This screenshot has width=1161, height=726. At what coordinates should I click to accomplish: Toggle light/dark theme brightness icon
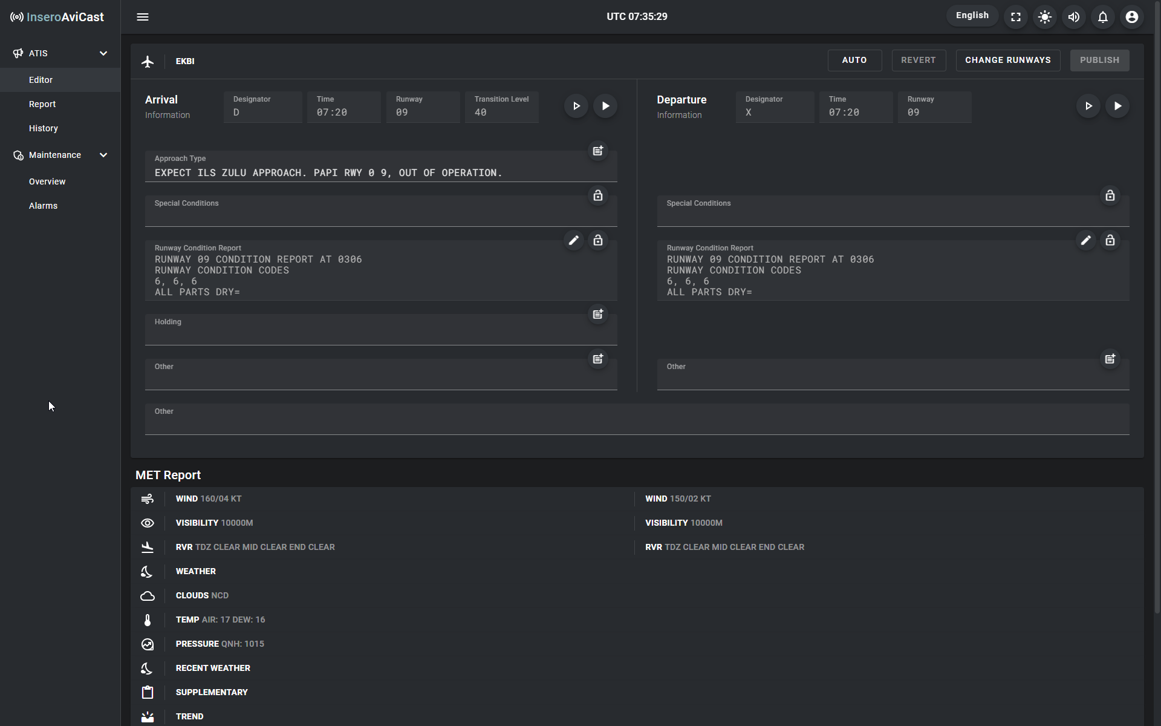tap(1045, 17)
